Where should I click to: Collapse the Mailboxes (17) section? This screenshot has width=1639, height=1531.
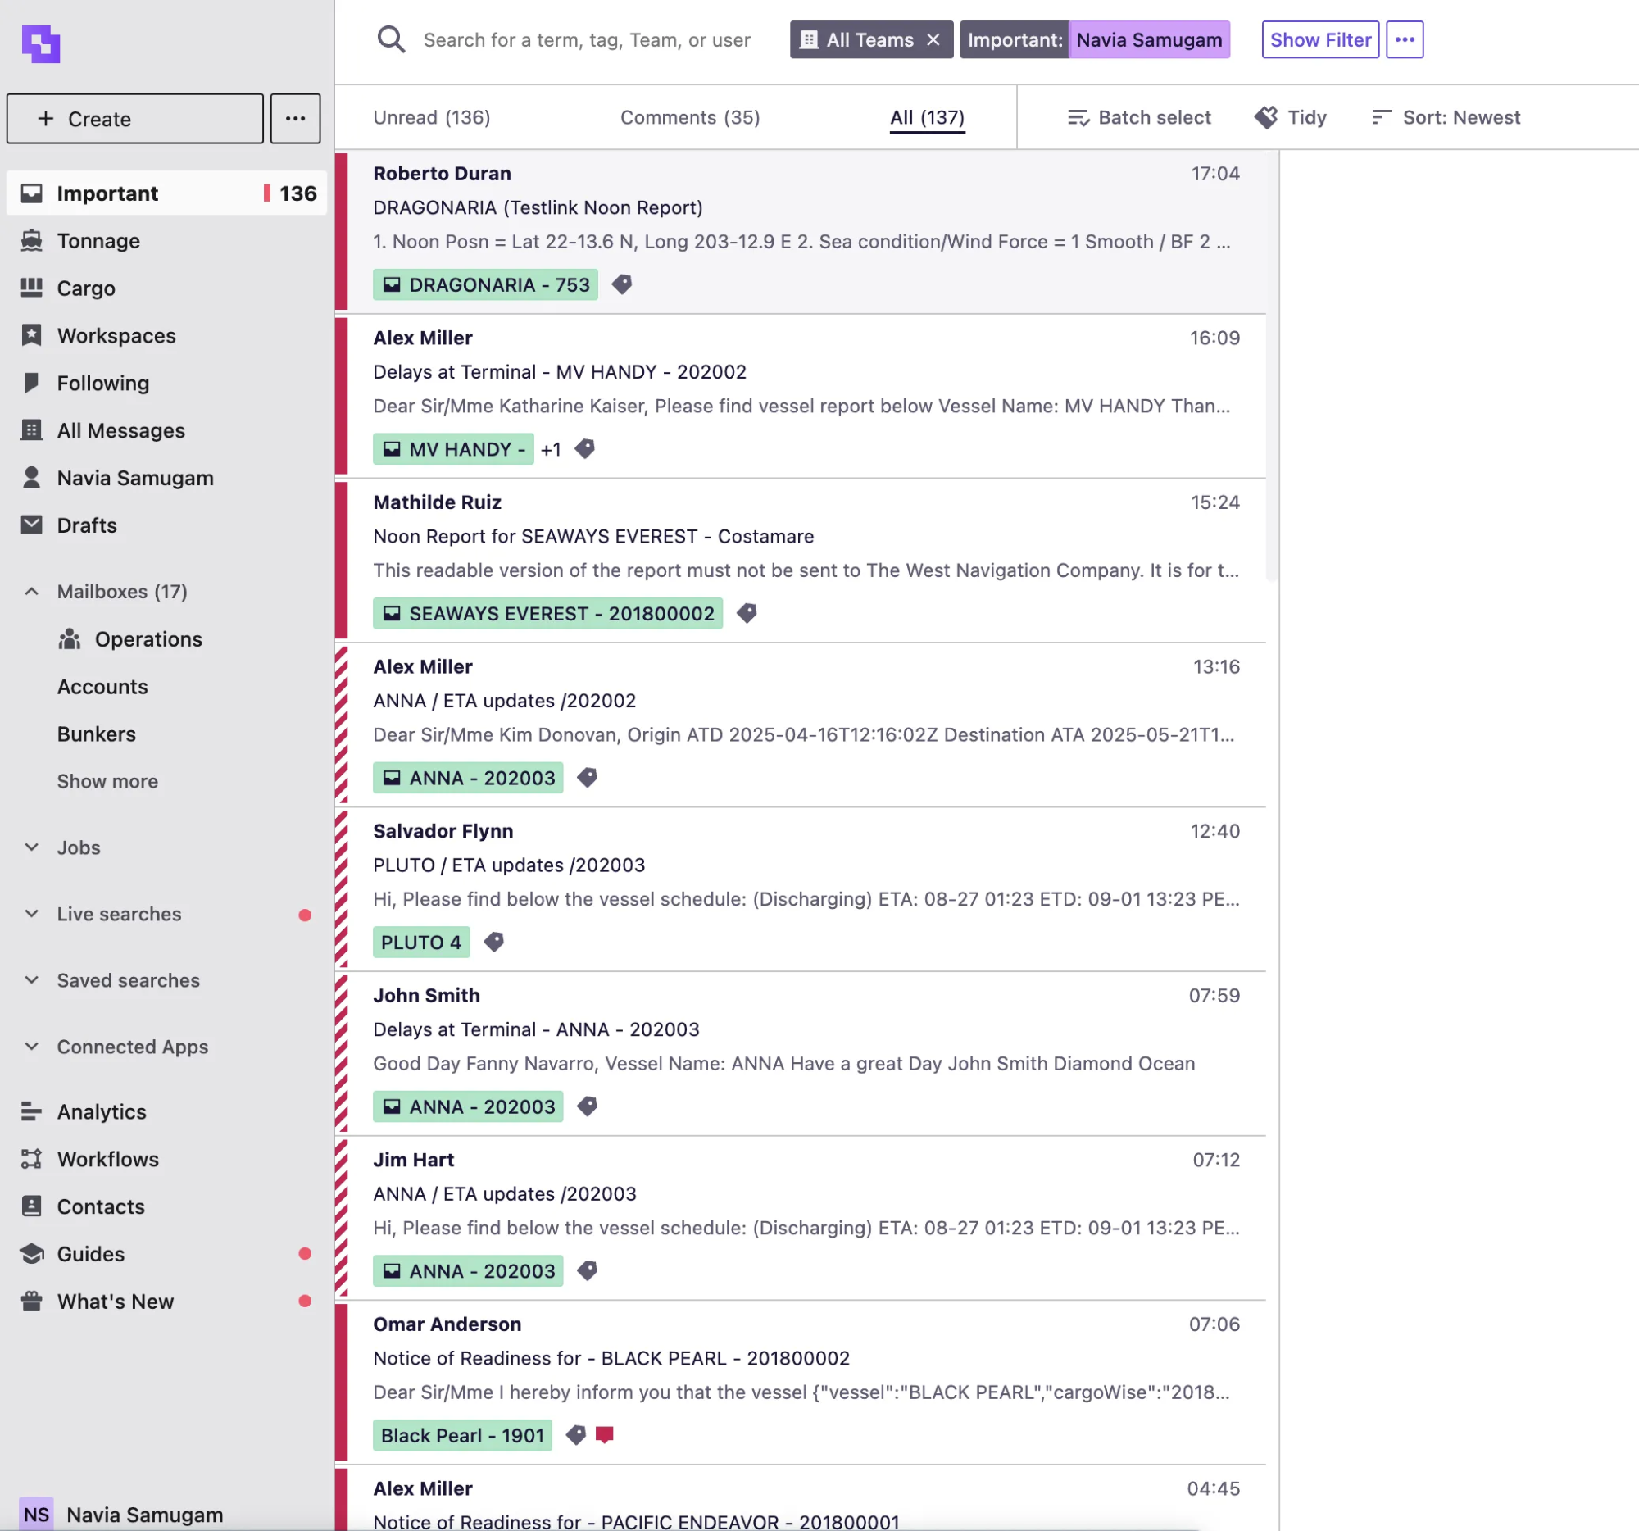tap(31, 591)
